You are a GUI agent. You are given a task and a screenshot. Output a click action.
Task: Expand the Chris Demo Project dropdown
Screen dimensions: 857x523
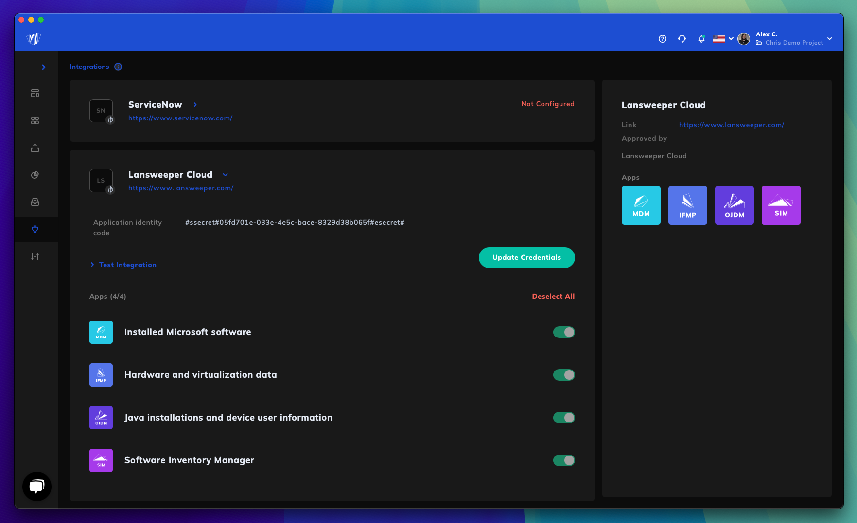tap(830, 38)
